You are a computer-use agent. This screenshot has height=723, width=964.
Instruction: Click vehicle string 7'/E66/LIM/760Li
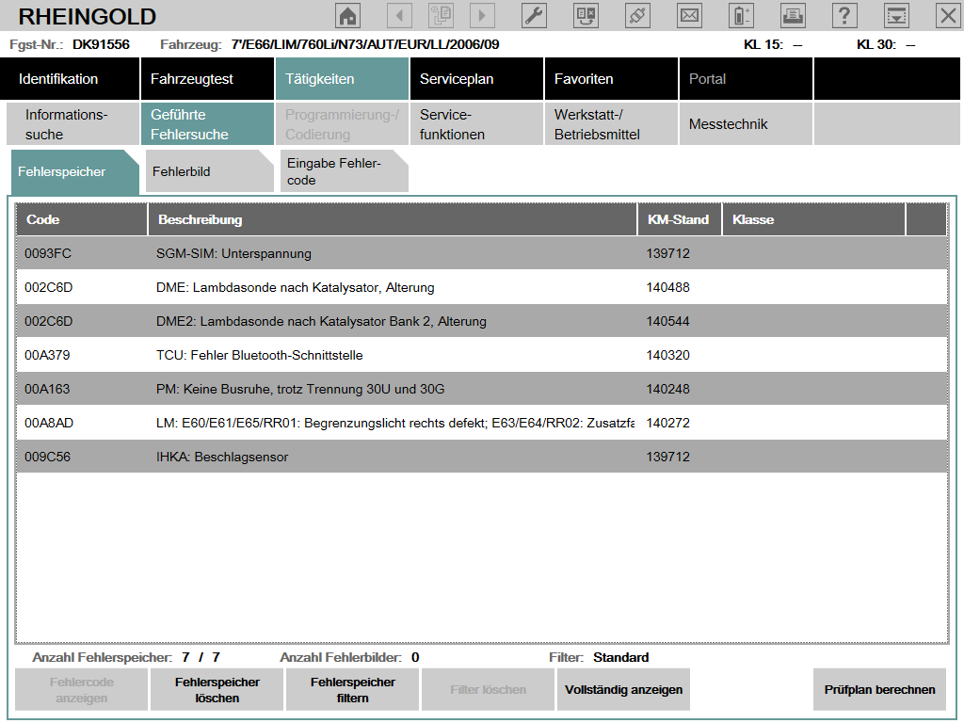pos(365,44)
